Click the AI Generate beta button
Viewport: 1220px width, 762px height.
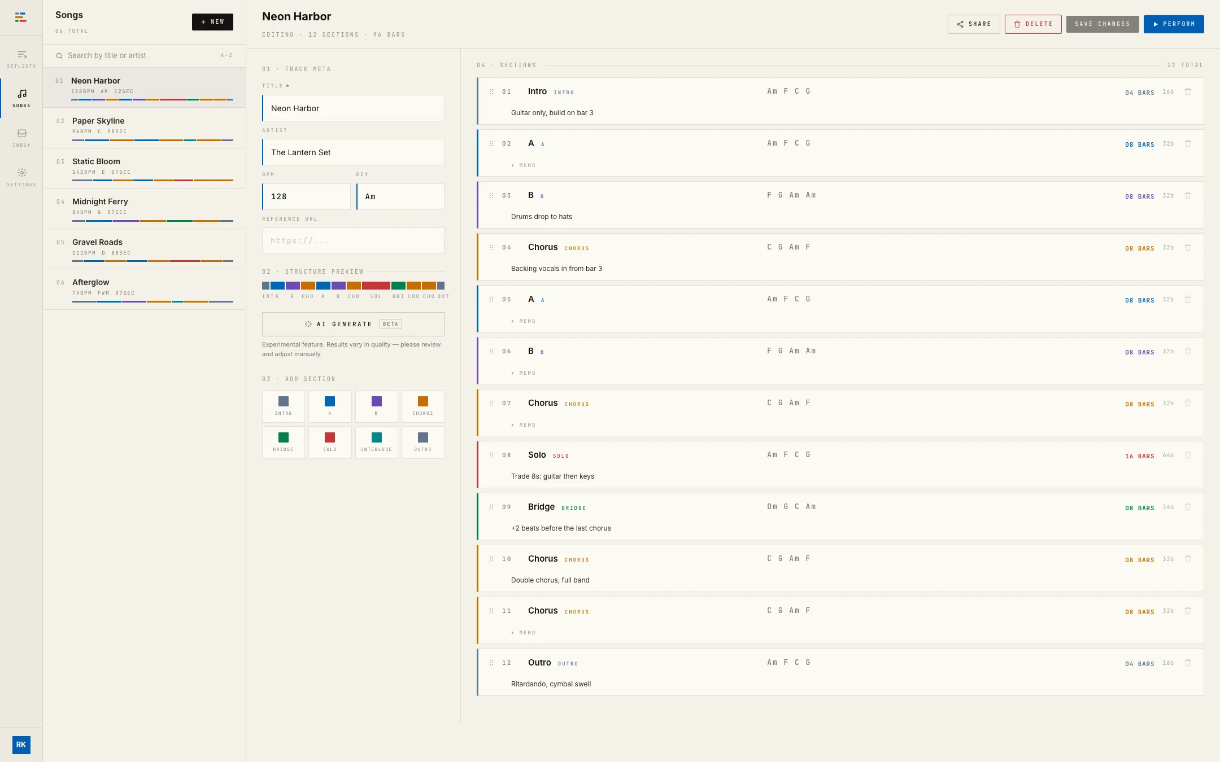[x=353, y=324]
